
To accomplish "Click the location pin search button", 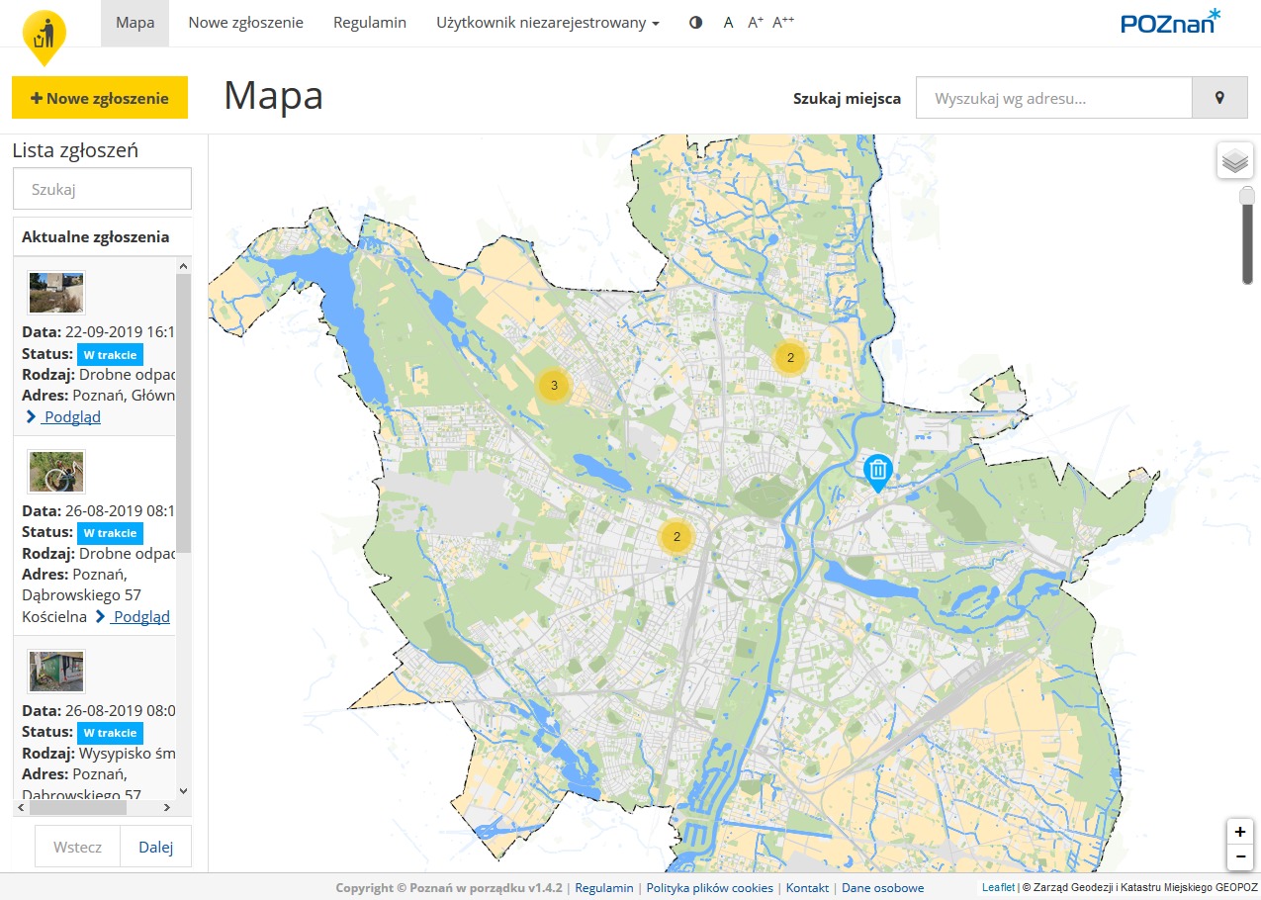I will click(x=1219, y=98).
